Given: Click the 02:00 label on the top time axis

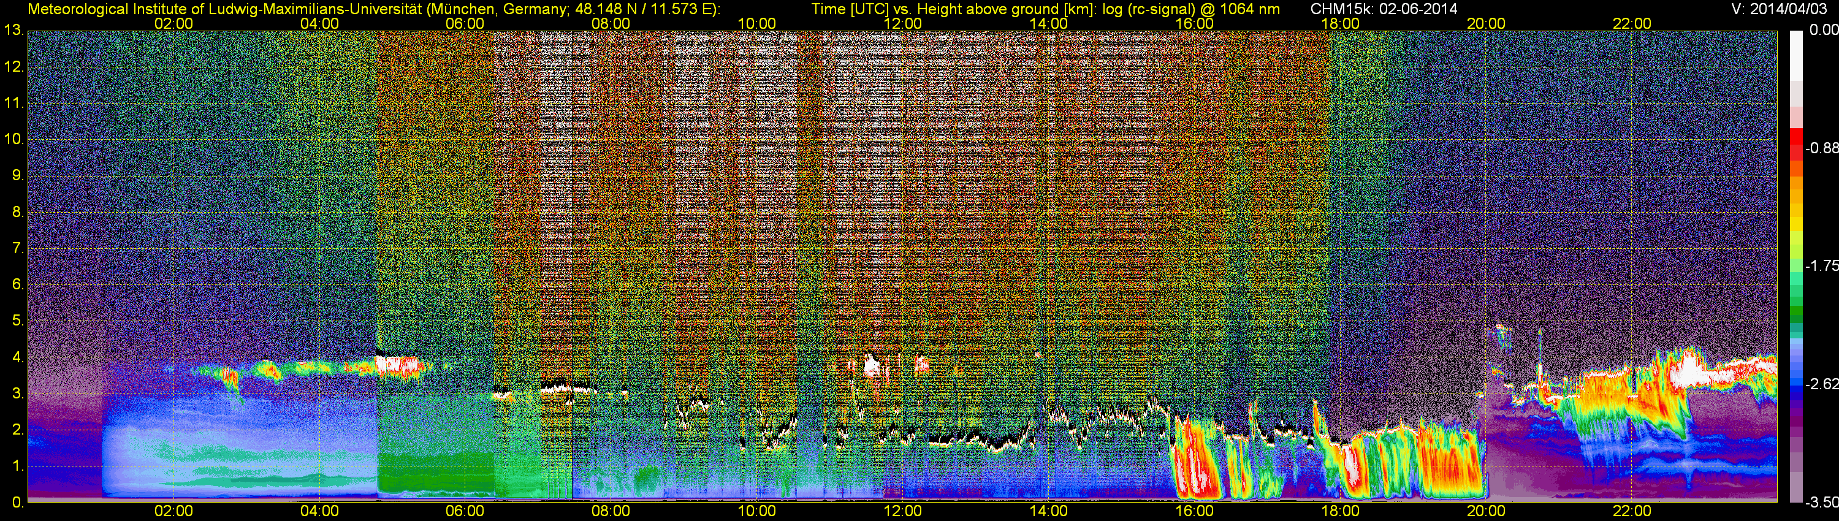Looking at the screenshot, I should point(173,23).
